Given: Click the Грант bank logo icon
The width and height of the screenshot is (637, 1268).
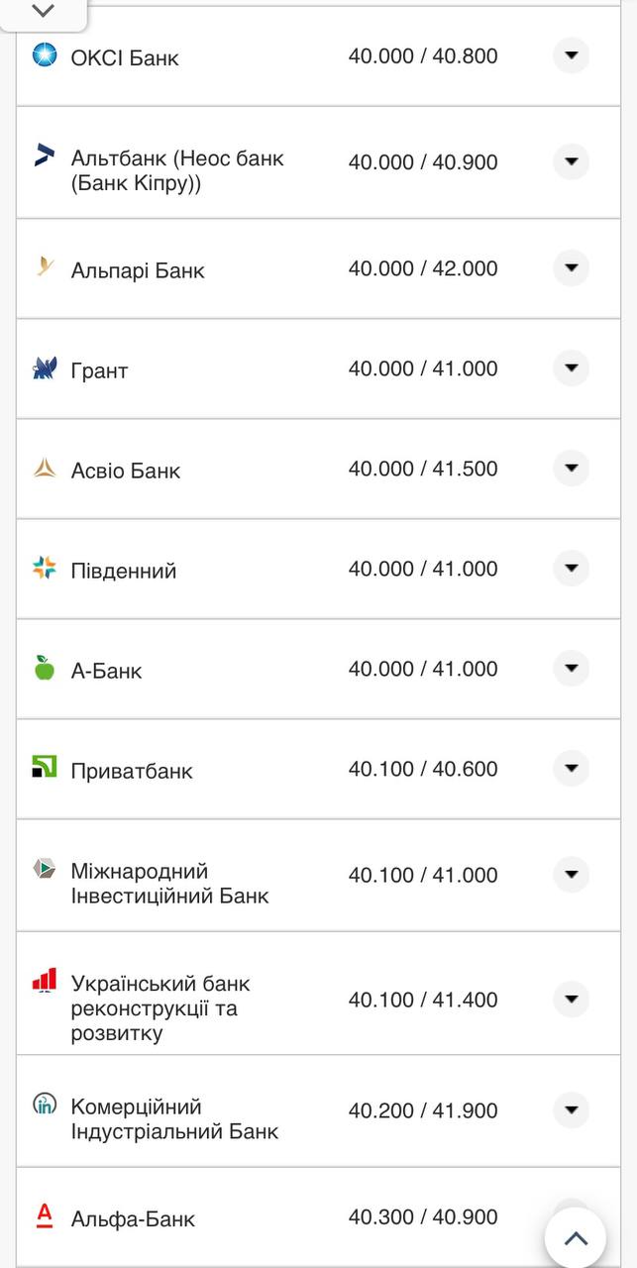Looking at the screenshot, I should coord(44,368).
